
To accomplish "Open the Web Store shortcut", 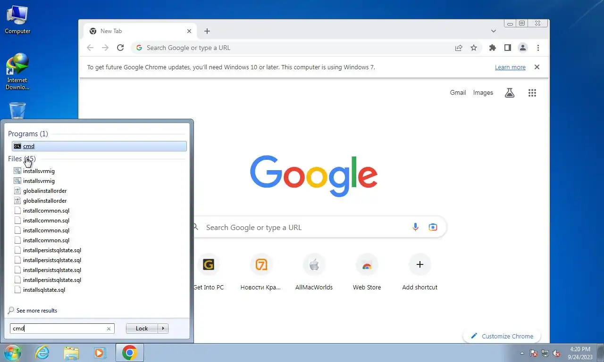I will click(367, 272).
